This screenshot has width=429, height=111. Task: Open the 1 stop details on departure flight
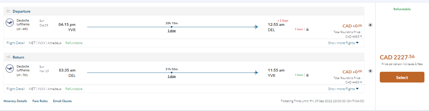coord(172,31)
